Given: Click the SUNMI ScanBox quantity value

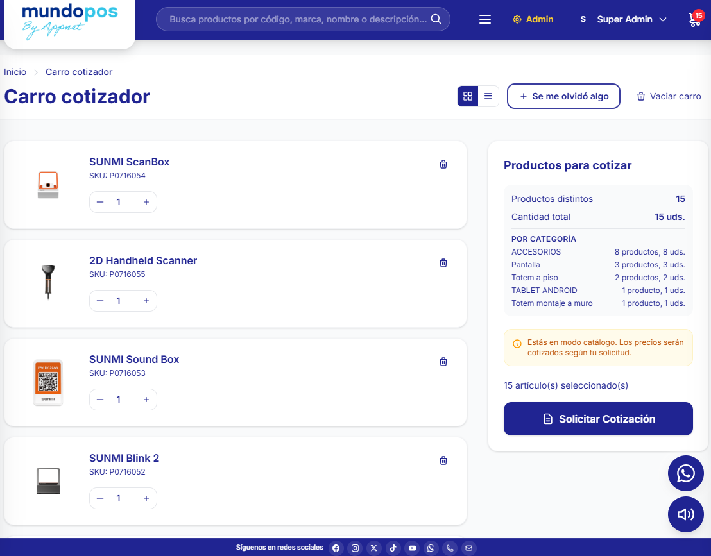Looking at the screenshot, I should point(118,202).
